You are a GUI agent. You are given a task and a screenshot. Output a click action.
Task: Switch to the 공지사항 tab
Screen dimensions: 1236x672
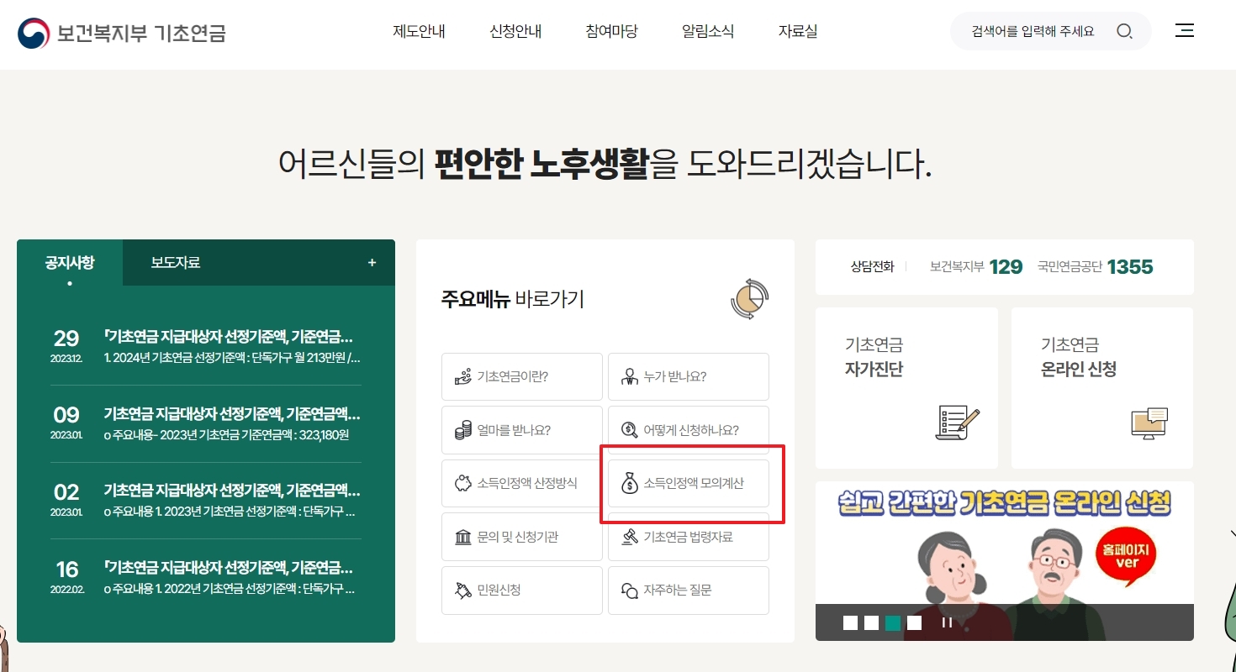coord(70,263)
